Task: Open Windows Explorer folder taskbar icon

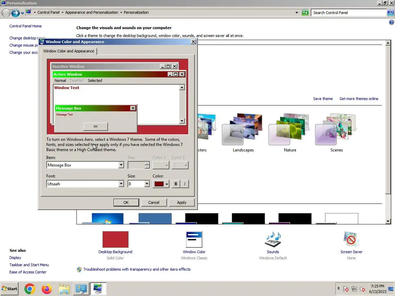Action: (x=64, y=289)
